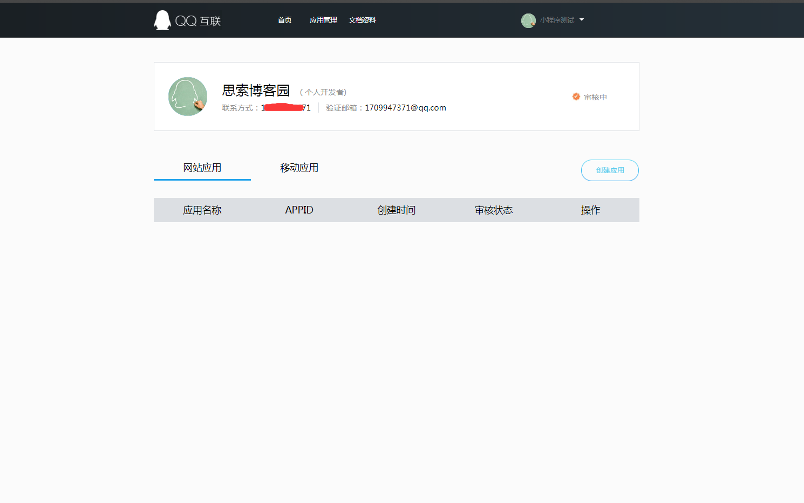Switch to the 移动应用 tab

(299, 168)
